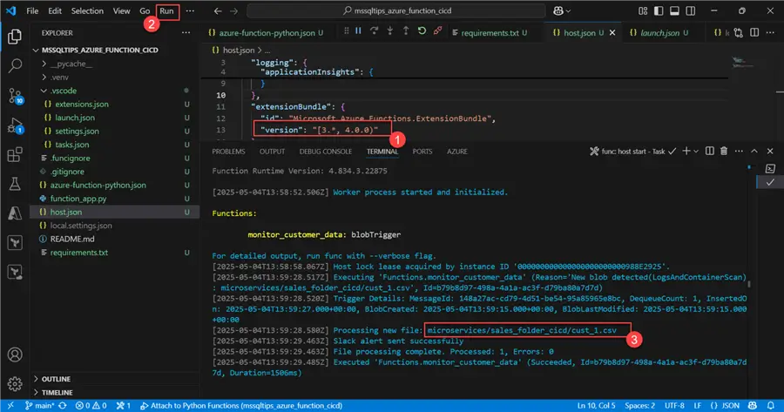Open function_app.py in the explorer
This screenshot has height=412, width=784.
(78, 199)
